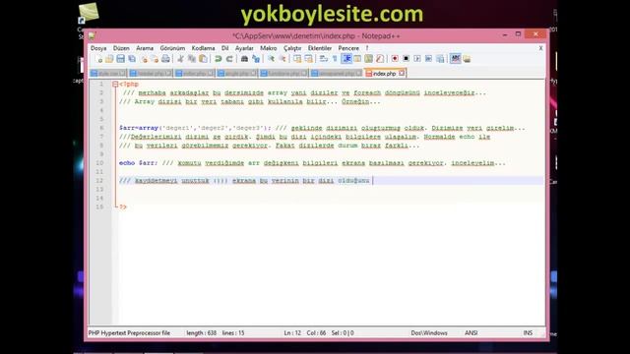Open the Görünüm menu
Screen dimensions: 630x354
click(x=172, y=48)
